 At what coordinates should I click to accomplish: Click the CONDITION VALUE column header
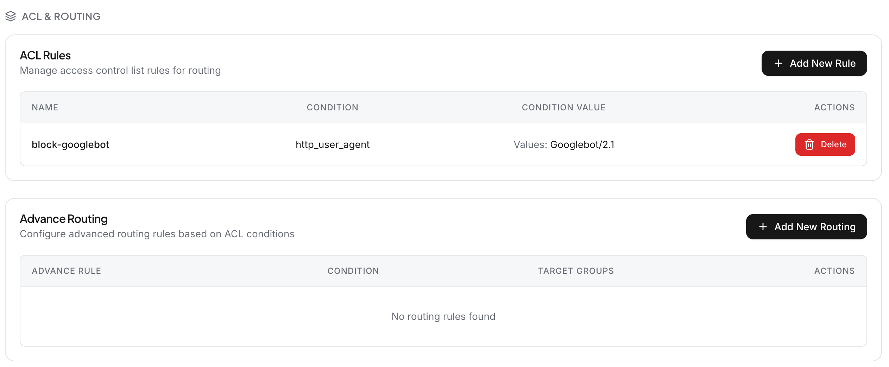[x=564, y=107]
